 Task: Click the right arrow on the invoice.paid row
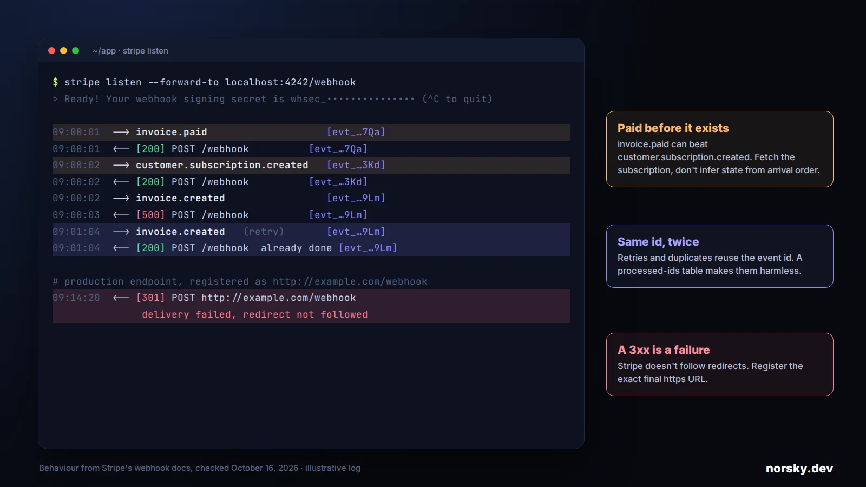(x=121, y=132)
